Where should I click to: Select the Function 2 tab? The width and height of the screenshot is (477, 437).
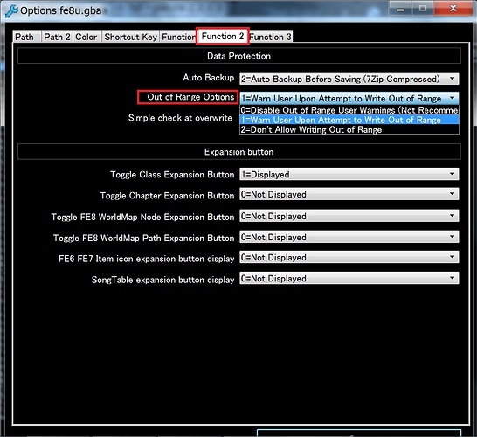223,36
